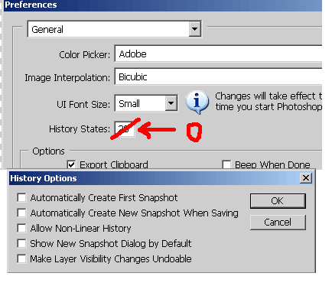
Task: Click the General dropdown arrow button
Action: tap(194, 29)
